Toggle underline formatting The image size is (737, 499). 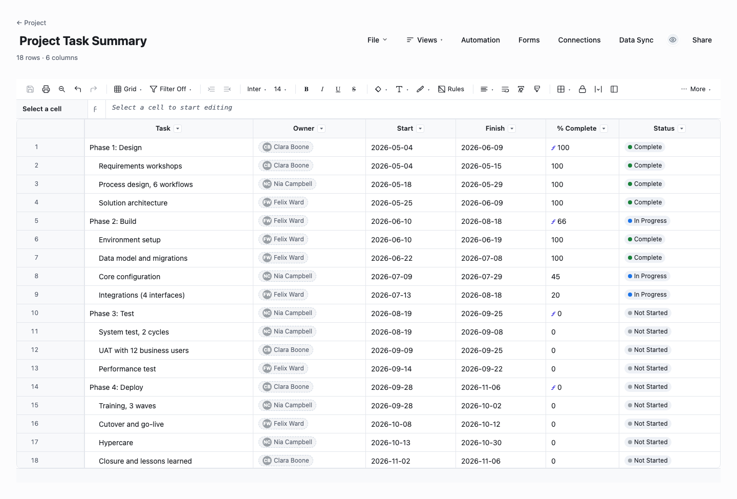tap(338, 89)
